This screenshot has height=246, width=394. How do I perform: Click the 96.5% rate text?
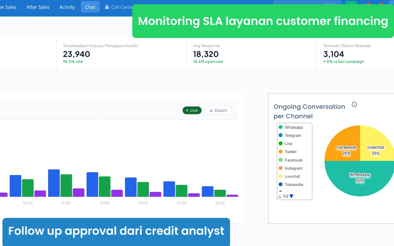click(x=73, y=61)
